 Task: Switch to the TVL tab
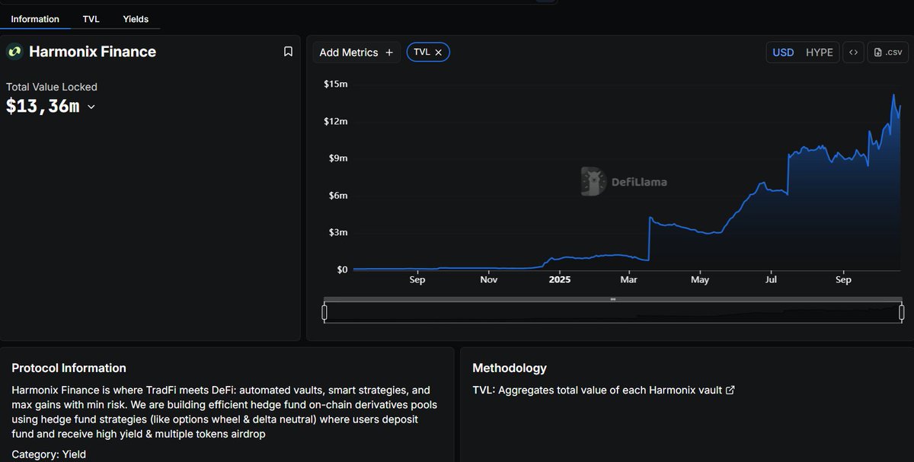(91, 19)
